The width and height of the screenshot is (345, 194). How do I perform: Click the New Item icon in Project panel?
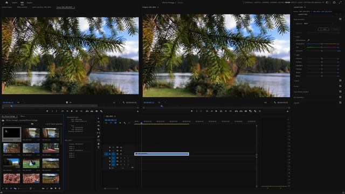coord(56,189)
